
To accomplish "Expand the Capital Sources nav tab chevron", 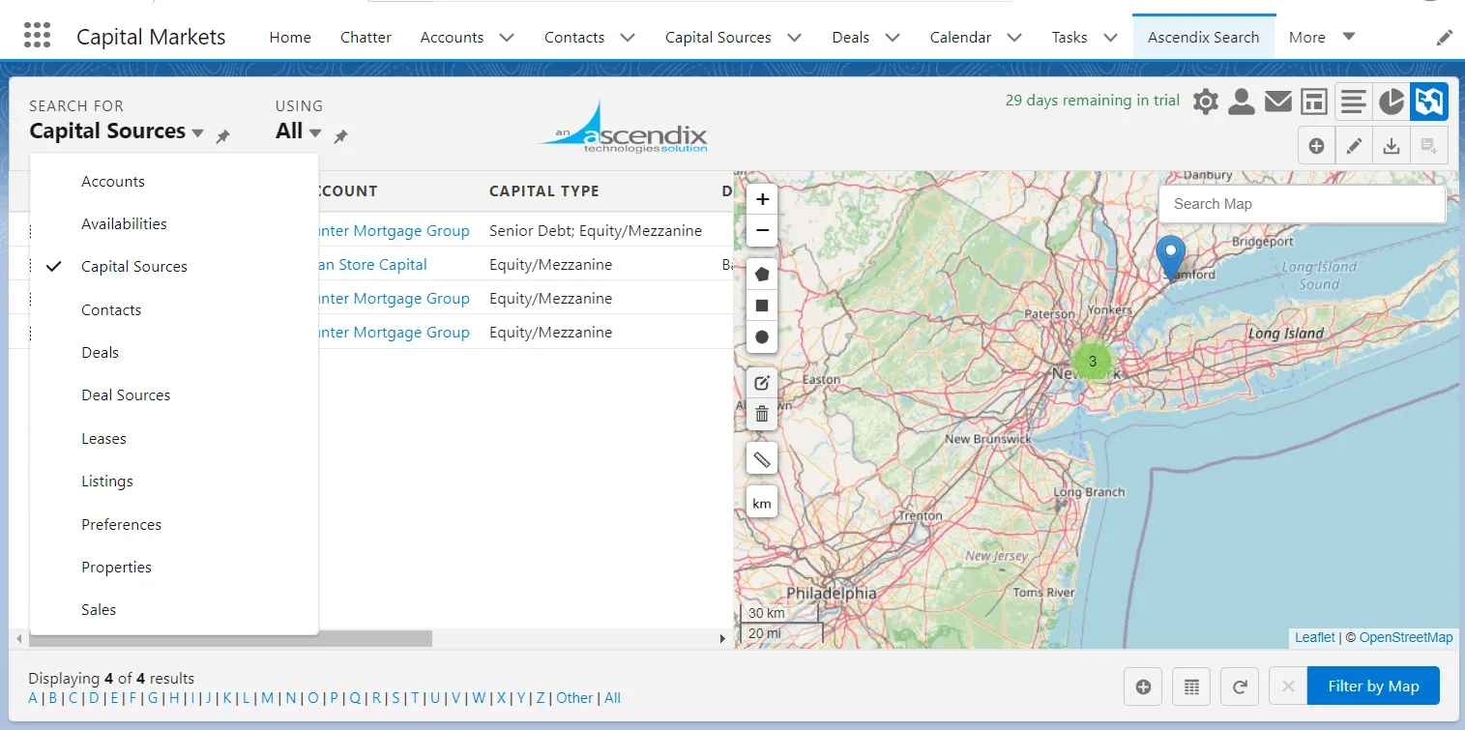I will point(795,38).
